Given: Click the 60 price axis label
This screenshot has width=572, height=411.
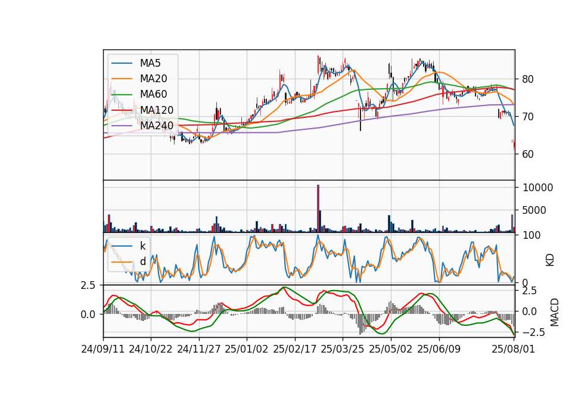Looking at the screenshot, I should pos(528,154).
